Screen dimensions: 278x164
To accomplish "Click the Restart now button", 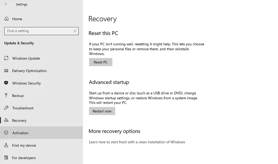I will 102,111.
